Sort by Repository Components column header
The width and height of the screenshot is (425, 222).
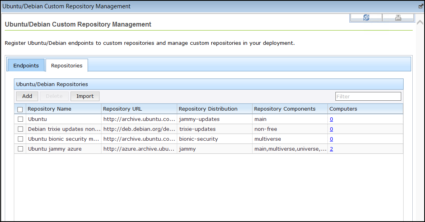[290, 109]
